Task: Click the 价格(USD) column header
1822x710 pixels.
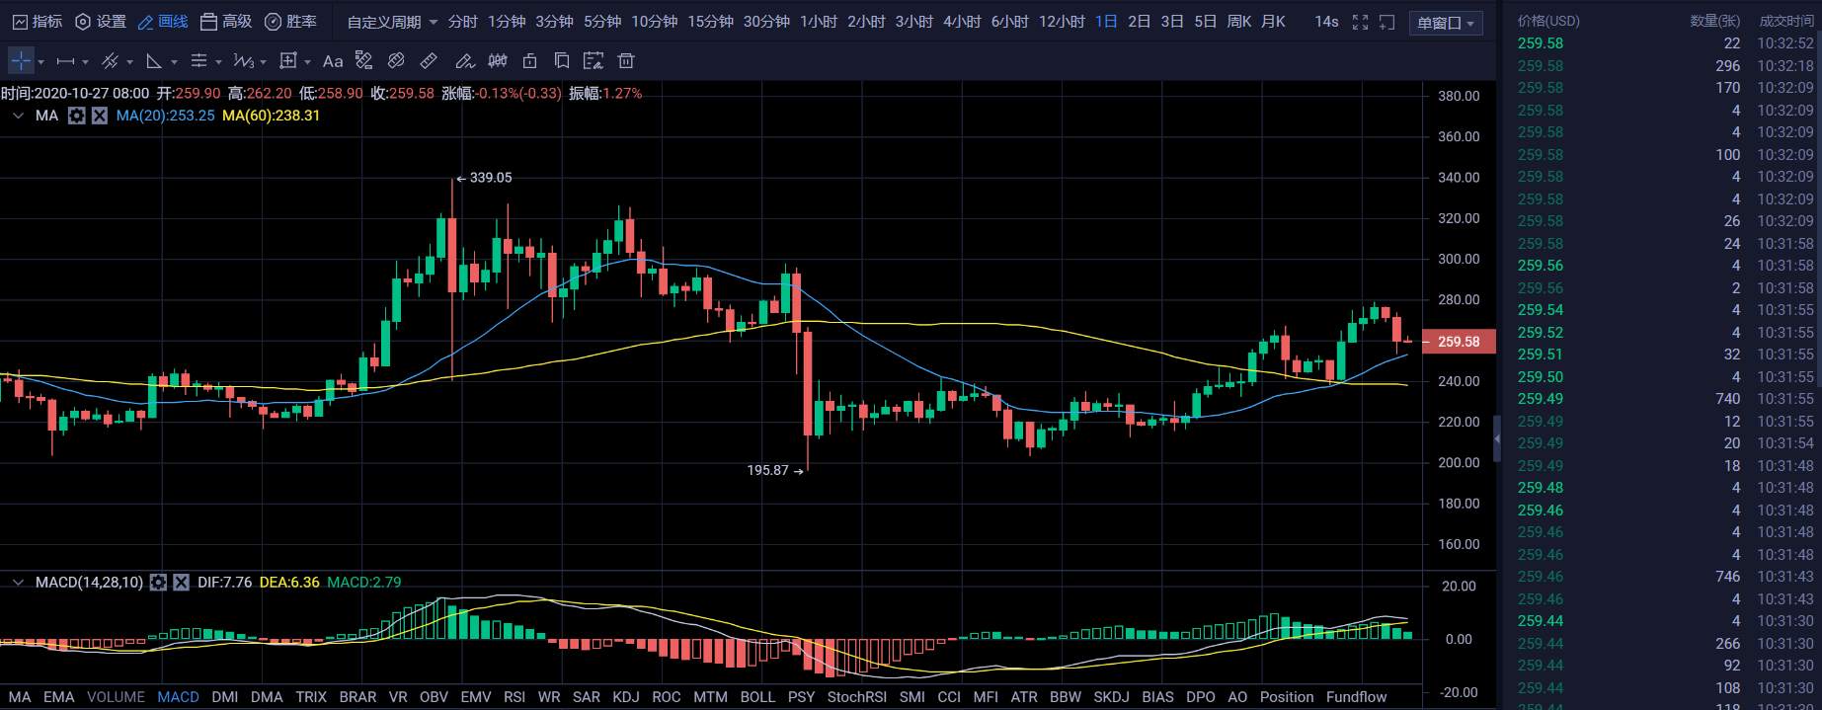Action: [x=1548, y=21]
